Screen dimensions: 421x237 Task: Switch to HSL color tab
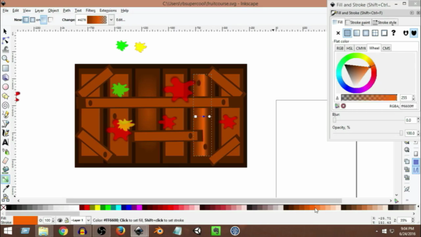click(349, 48)
